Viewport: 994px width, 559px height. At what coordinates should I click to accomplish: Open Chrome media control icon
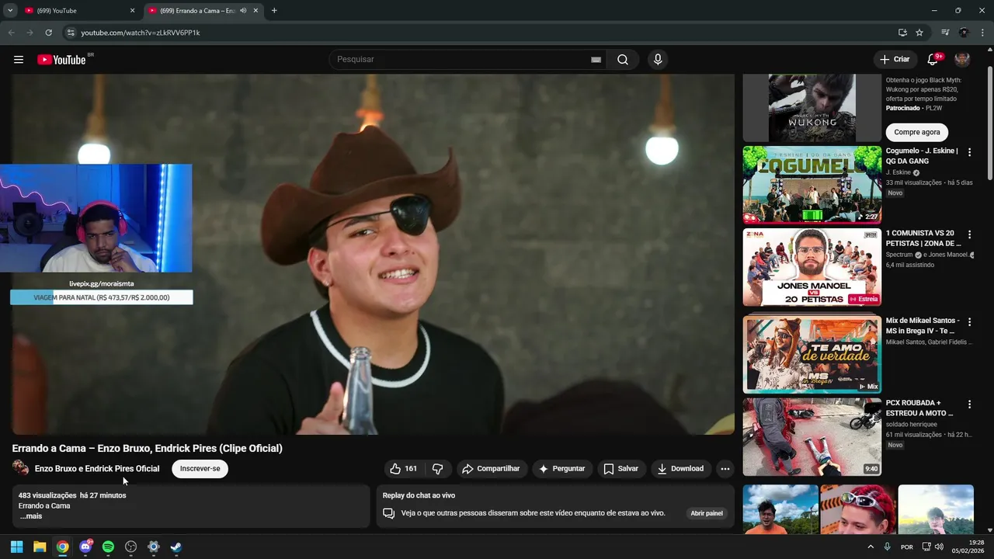click(x=945, y=33)
